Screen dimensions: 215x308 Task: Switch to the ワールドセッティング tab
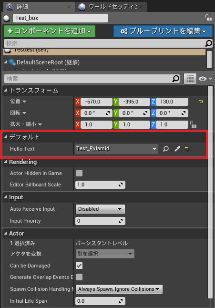point(111,7)
